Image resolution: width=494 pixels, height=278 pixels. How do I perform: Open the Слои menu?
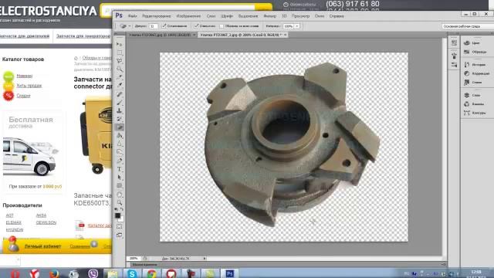click(x=211, y=15)
